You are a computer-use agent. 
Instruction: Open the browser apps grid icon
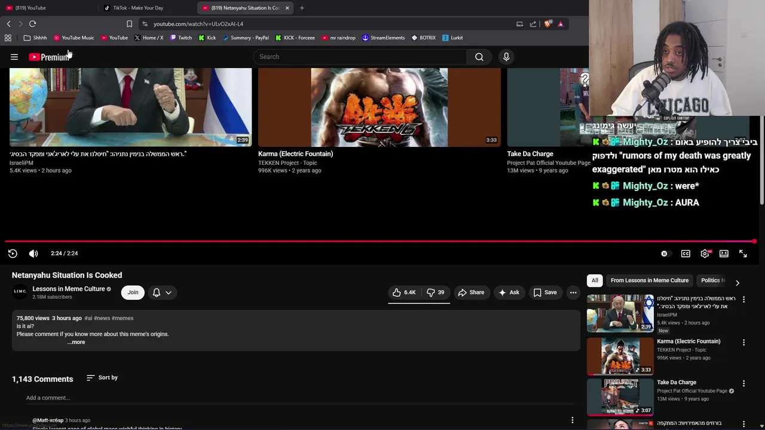click(x=8, y=38)
